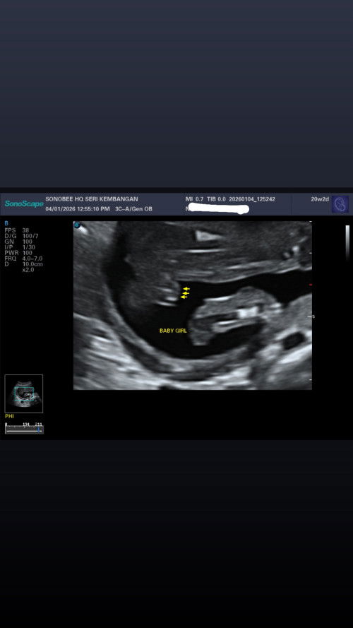Click the PHI cine frame slider handle
This screenshot has width=353, height=628.
click(x=38, y=429)
